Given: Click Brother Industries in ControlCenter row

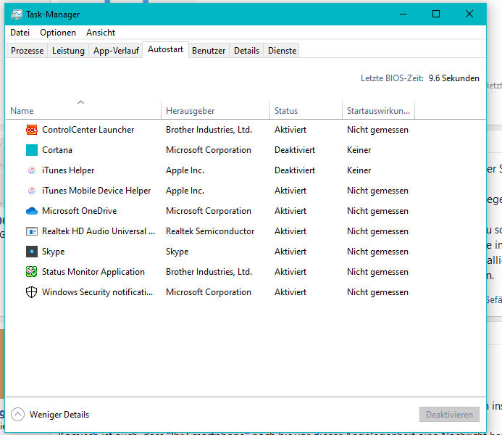Looking at the screenshot, I should [x=209, y=130].
